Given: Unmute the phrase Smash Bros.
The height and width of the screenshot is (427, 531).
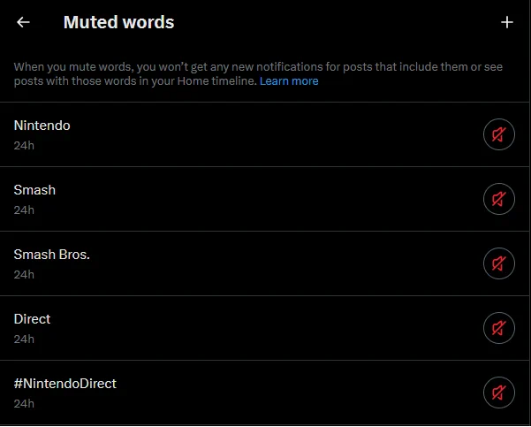Looking at the screenshot, I should 499,263.
